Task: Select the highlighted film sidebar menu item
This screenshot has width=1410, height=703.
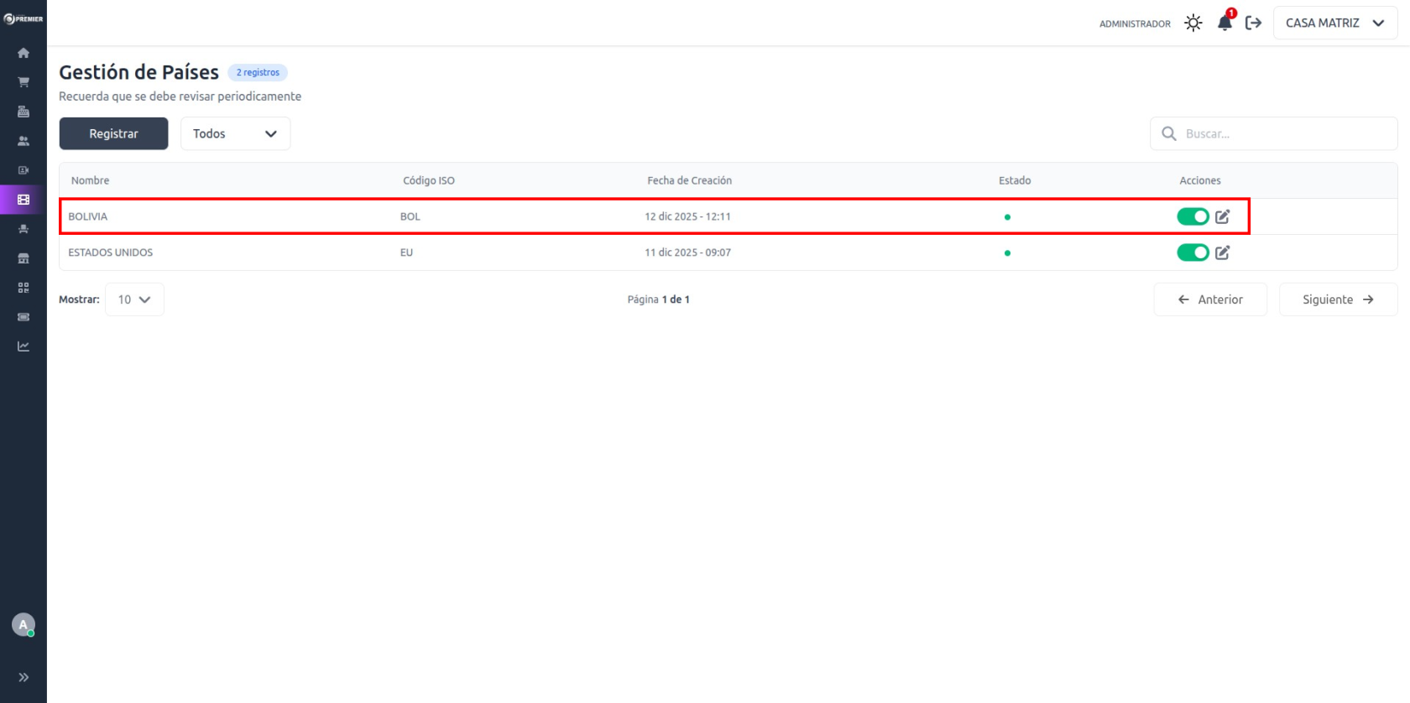Action: point(23,200)
